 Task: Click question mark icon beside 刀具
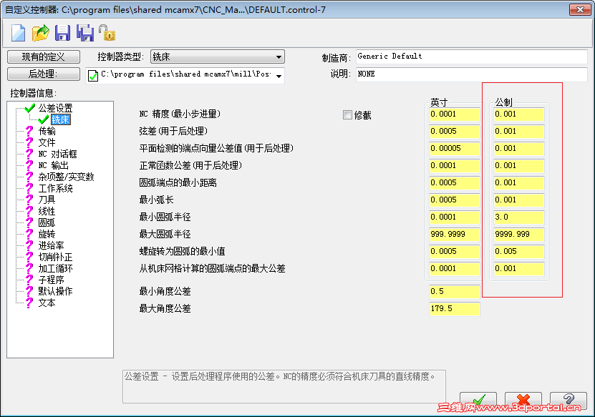pos(29,200)
